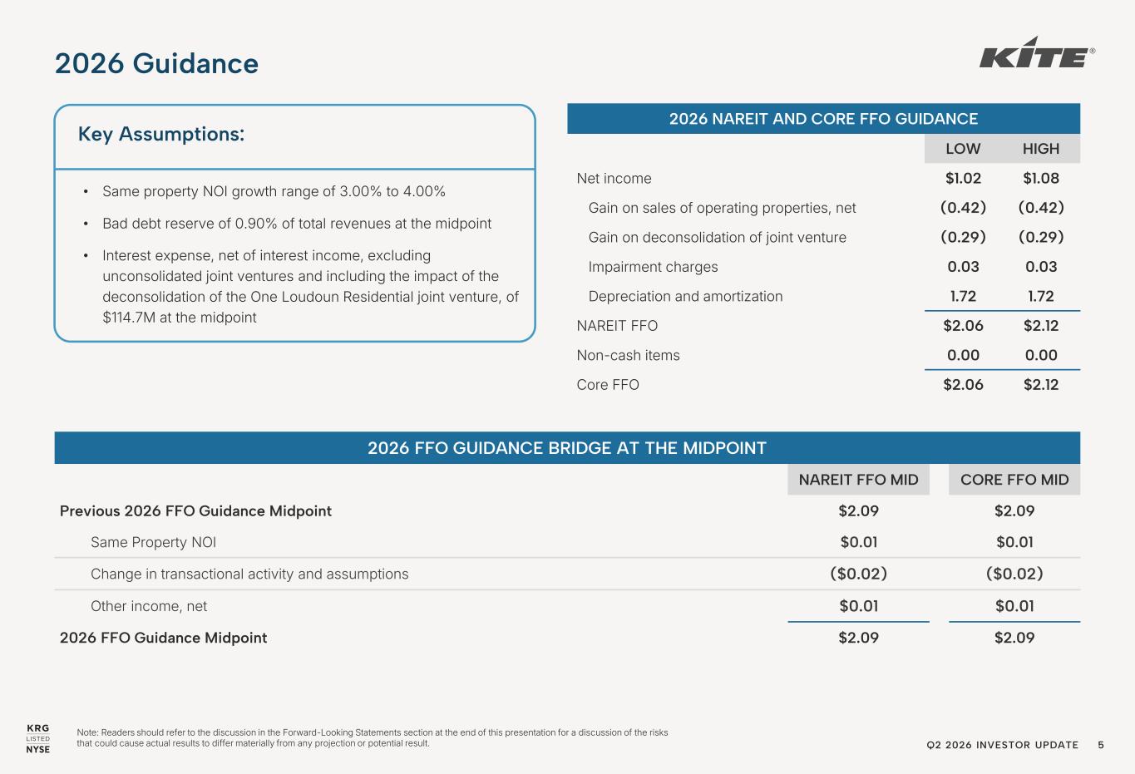This screenshot has width=1135, height=774.
Task: Click the KRG Listed NYSE badge
Action: click(x=38, y=738)
